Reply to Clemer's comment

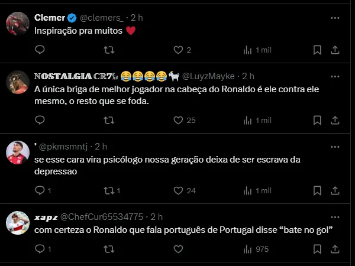point(40,50)
